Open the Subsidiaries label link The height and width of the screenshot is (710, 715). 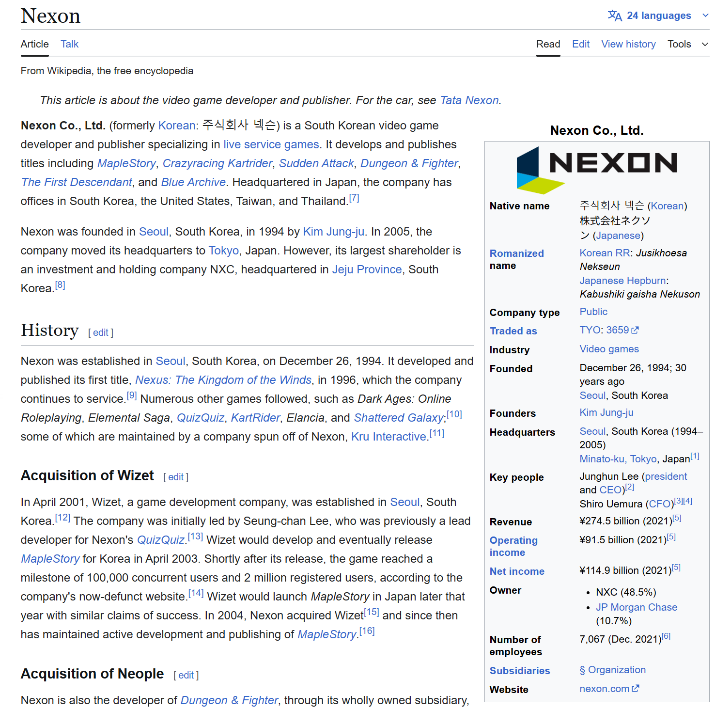[x=520, y=671]
